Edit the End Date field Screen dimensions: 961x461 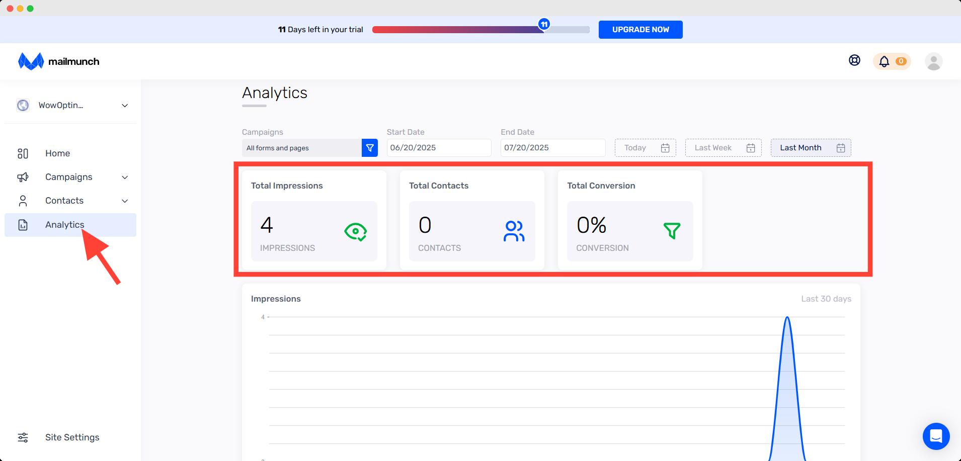[x=553, y=148]
